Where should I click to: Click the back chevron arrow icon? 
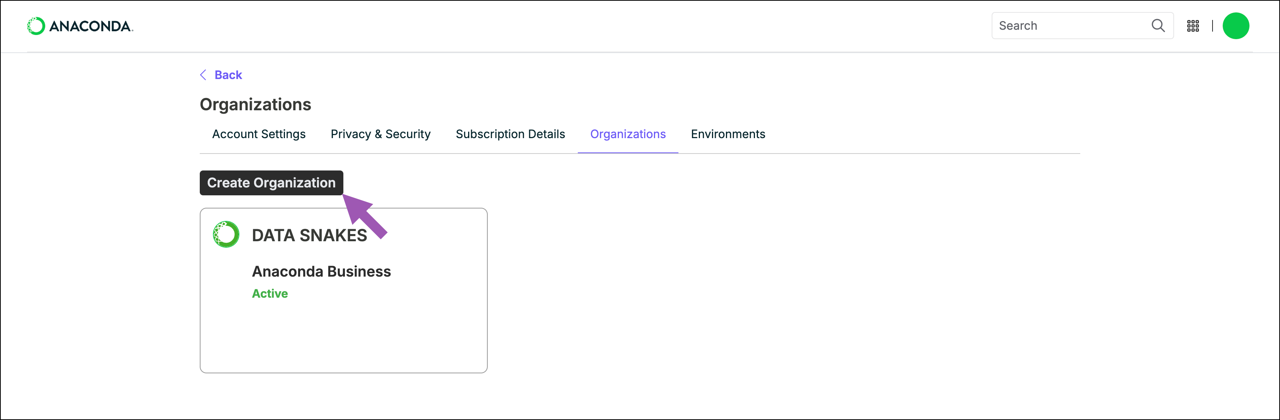click(x=203, y=75)
